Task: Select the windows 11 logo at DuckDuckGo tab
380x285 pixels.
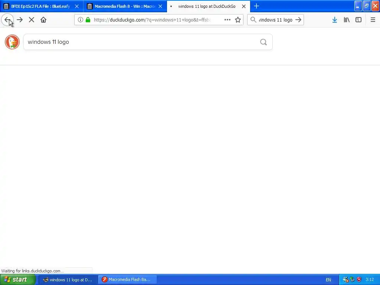Action: 207,6
